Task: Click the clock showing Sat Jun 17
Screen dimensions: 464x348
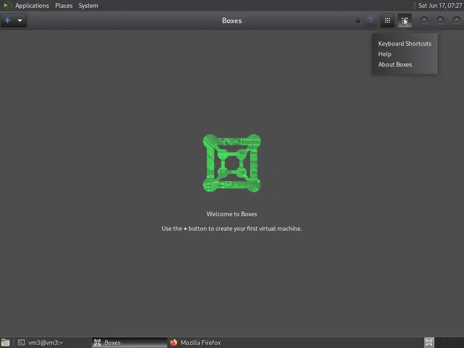Action: tap(440, 5)
